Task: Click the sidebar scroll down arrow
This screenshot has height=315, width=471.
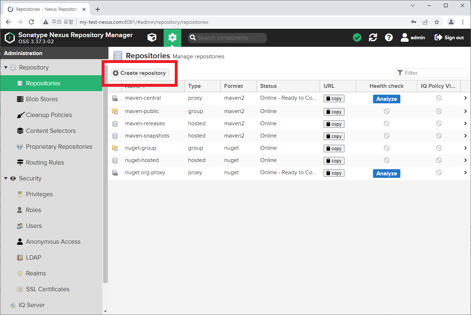Action: tap(105, 311)
